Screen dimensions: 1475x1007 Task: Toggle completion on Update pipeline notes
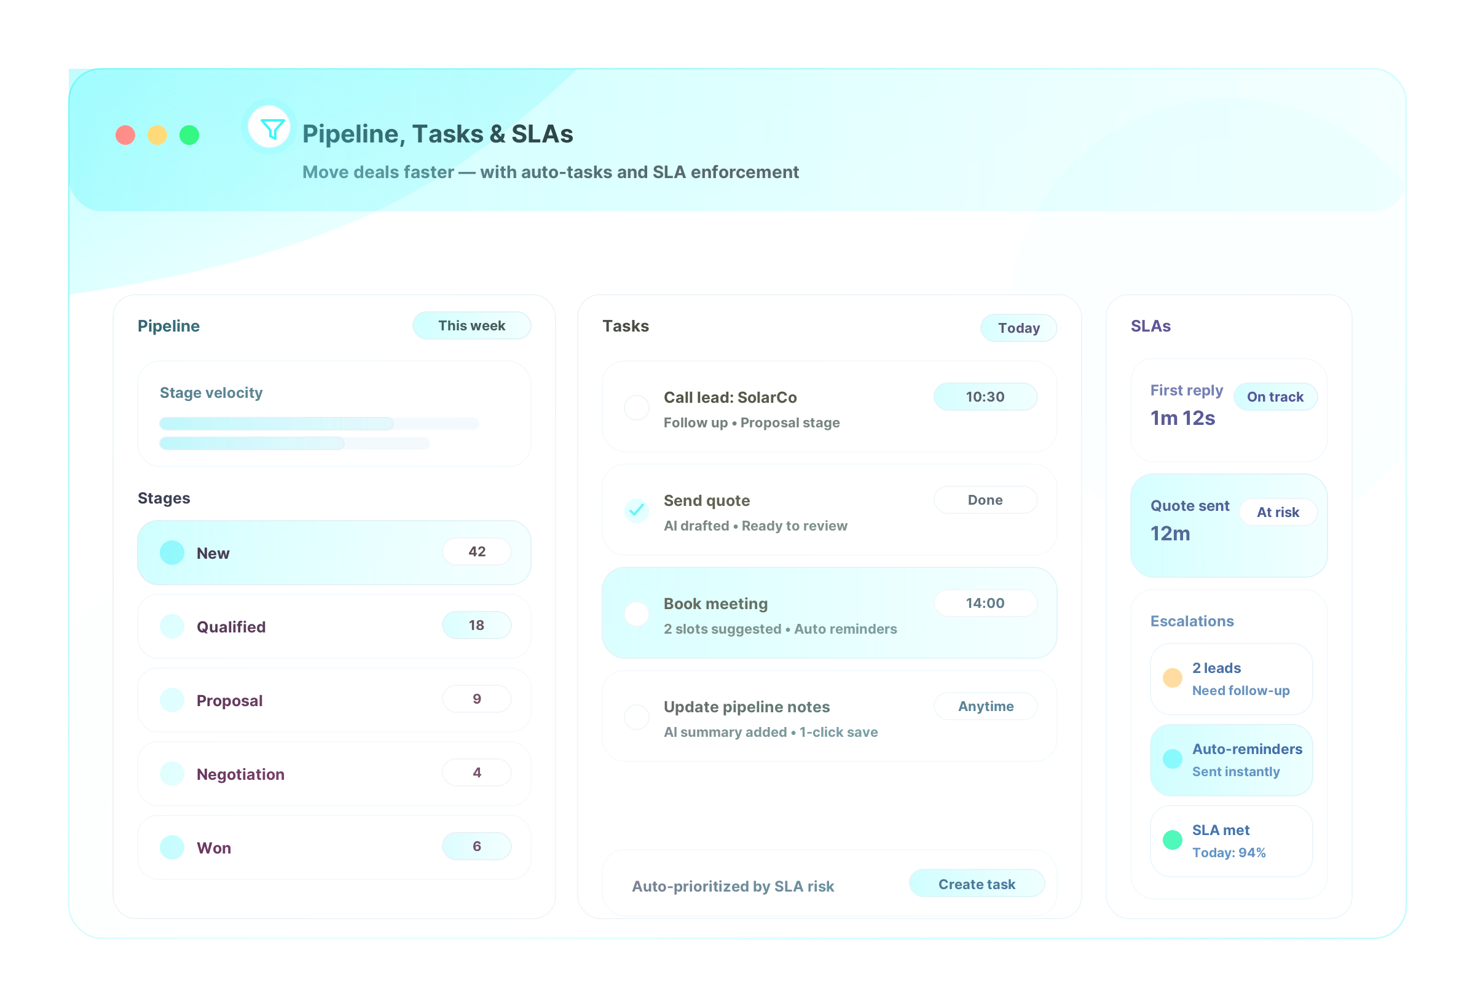636,717
